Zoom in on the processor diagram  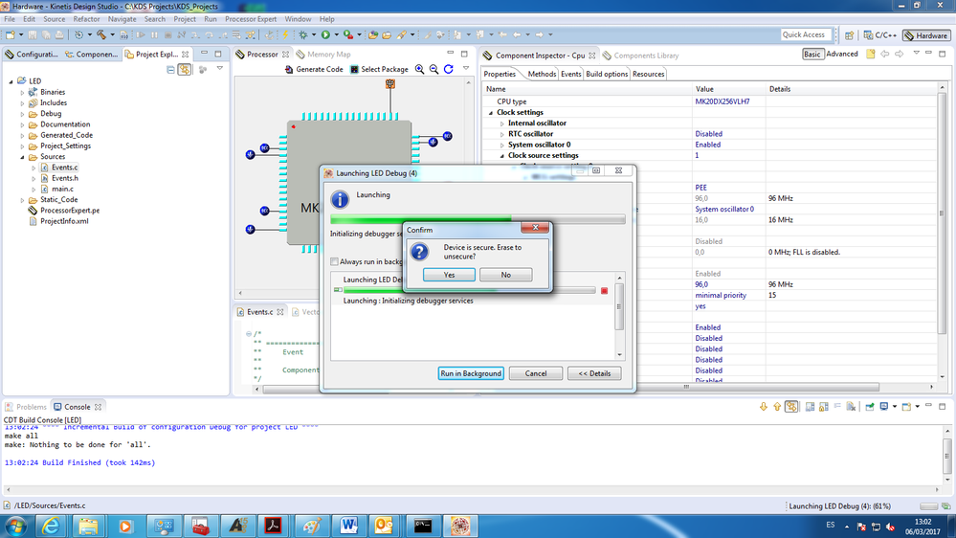click(x=419, y=69)
